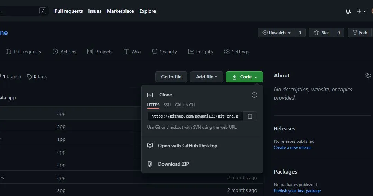Open the Insights tab

(201, 52)
